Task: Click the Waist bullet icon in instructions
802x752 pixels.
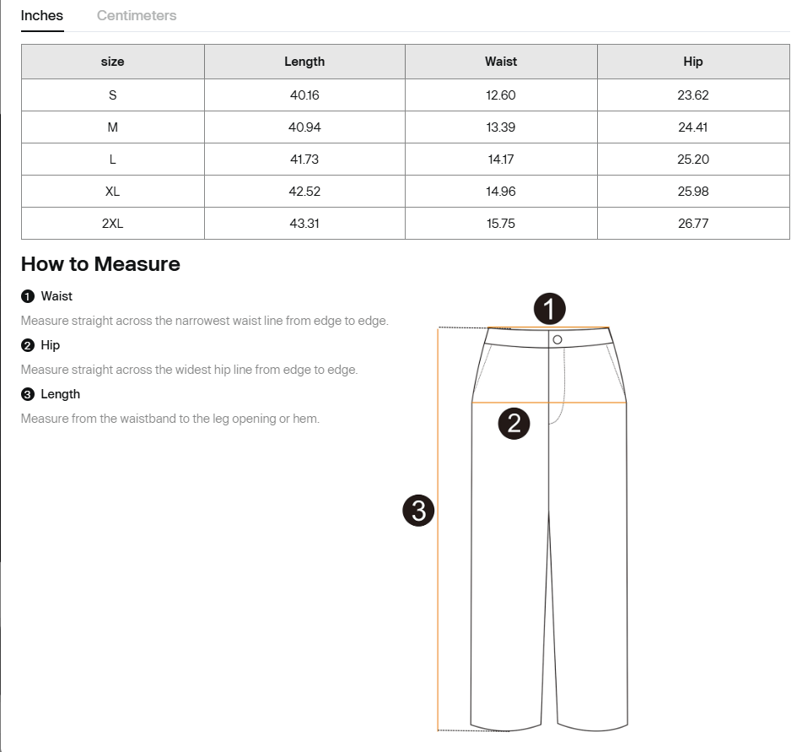Action: pos(27,296)
